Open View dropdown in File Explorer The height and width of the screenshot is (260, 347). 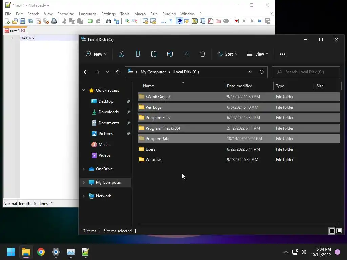tap(258, 54)
